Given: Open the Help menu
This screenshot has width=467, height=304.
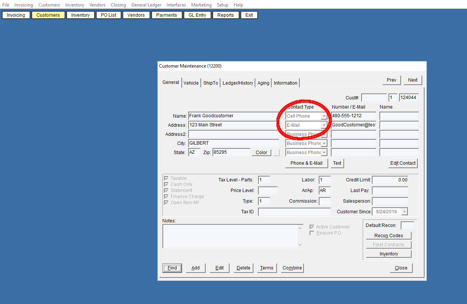Looking at the screenshot, I should [238, 5].
